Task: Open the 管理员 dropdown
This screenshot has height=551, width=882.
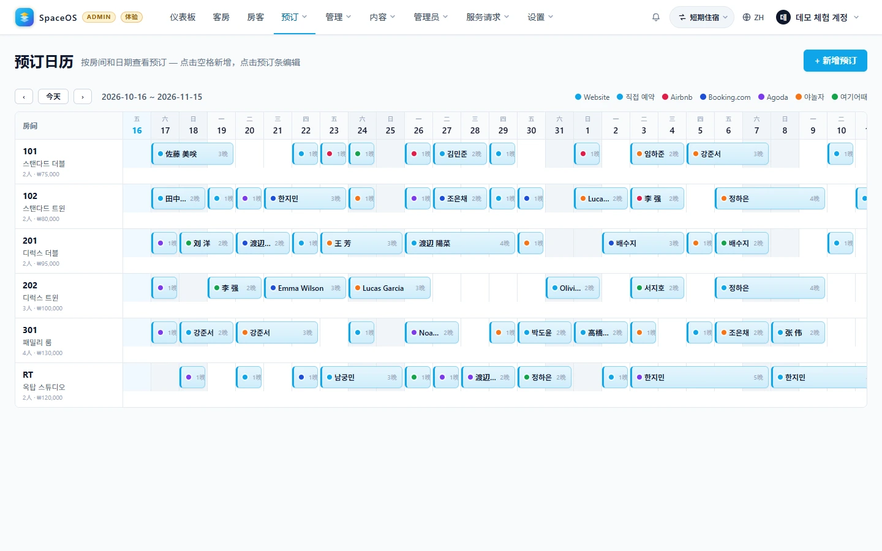Action: 431,17
